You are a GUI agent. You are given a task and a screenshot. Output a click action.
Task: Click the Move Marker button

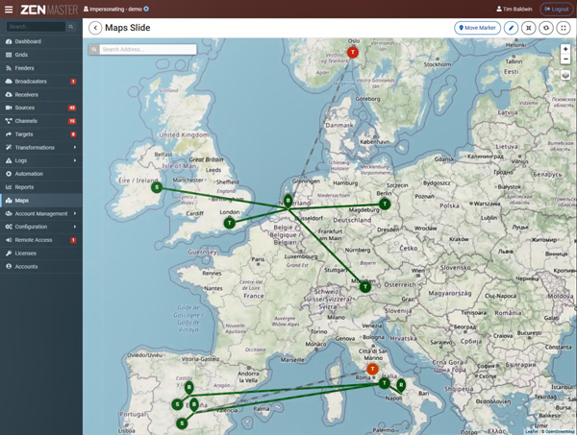tap(477, 28)
